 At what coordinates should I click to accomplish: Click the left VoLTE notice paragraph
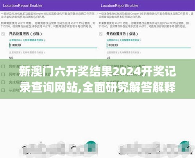point(48,25)
